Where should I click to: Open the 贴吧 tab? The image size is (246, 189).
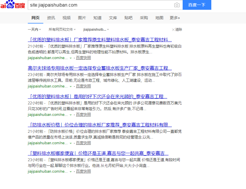[128, 18]
